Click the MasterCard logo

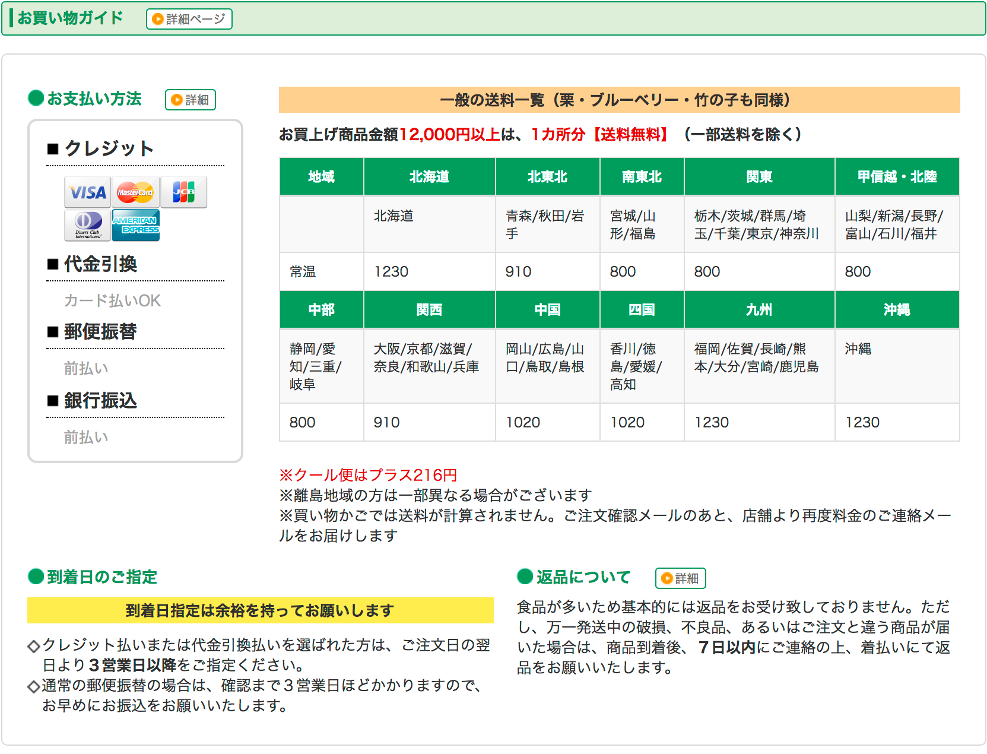coord(135,192)
